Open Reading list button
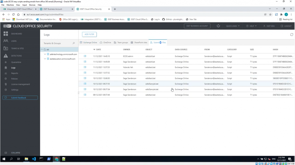Image resolution: width=295 pixels, height=165 pixels. point(286,19)
